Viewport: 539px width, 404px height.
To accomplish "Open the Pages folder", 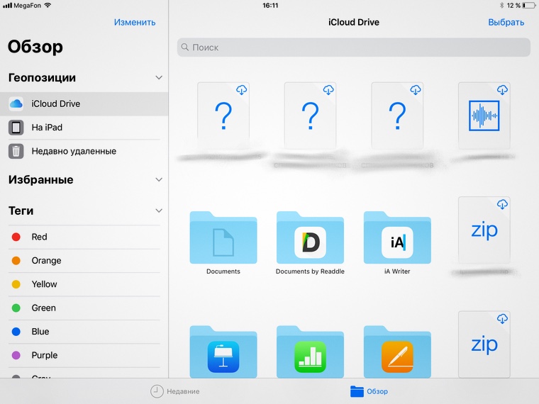I will [x=397, y=352].
